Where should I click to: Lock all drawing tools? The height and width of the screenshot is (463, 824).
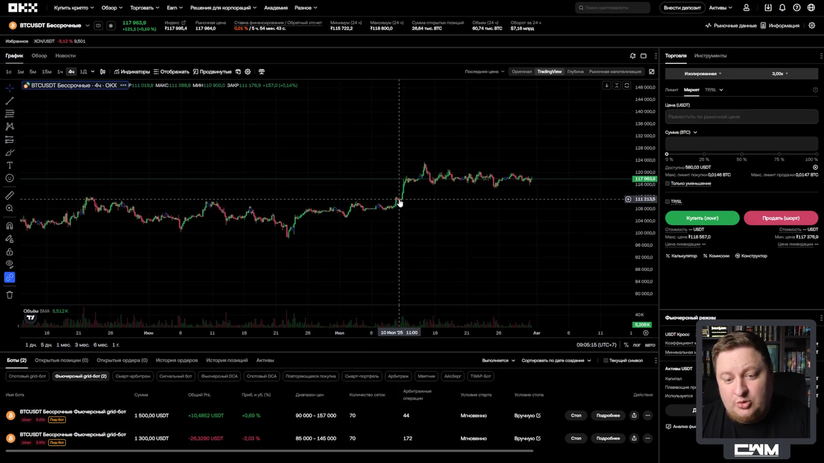(10, 252)
